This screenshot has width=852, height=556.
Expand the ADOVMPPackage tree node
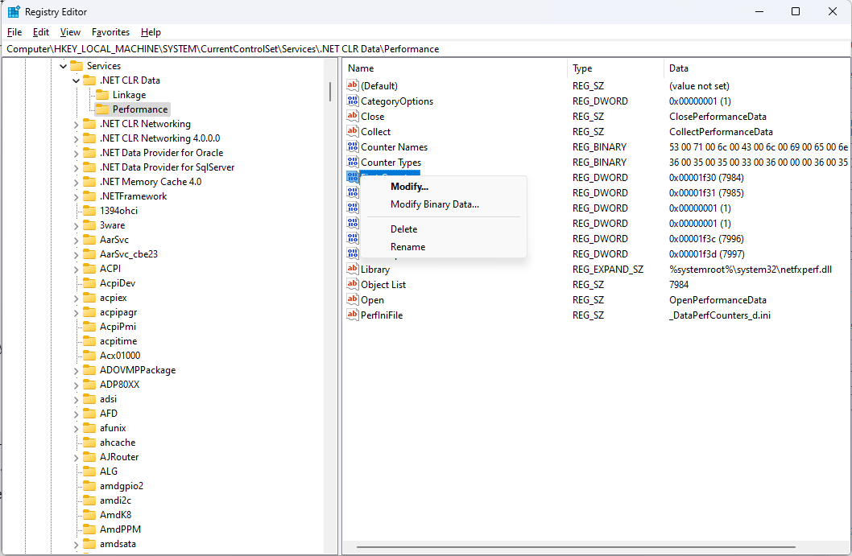point(76,371)
